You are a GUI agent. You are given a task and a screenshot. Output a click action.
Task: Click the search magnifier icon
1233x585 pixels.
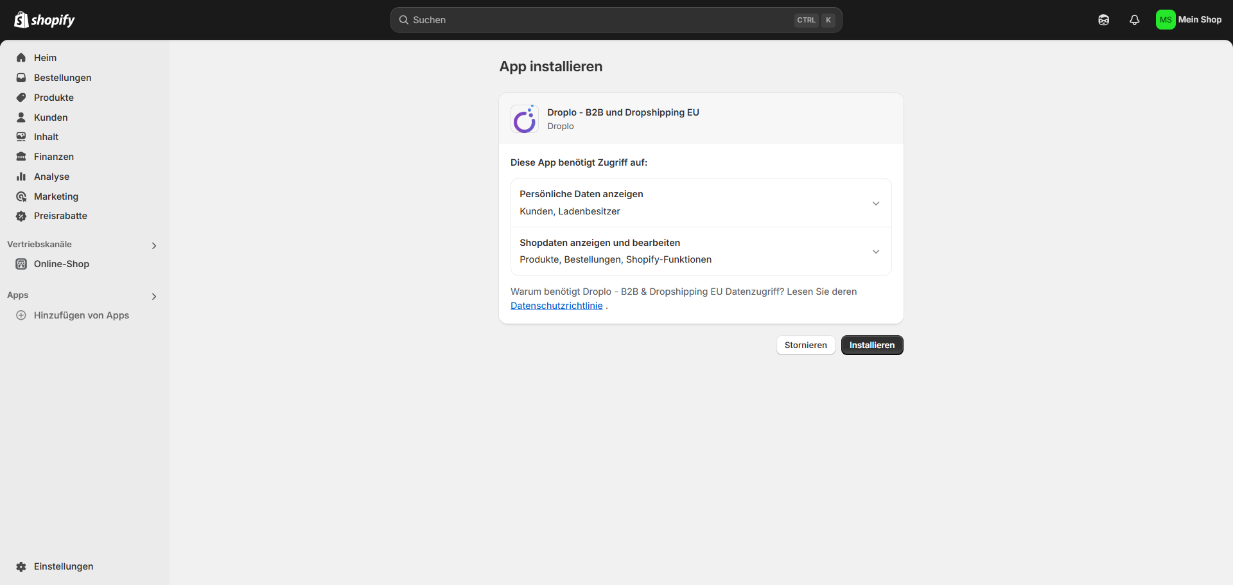point(404,20)
